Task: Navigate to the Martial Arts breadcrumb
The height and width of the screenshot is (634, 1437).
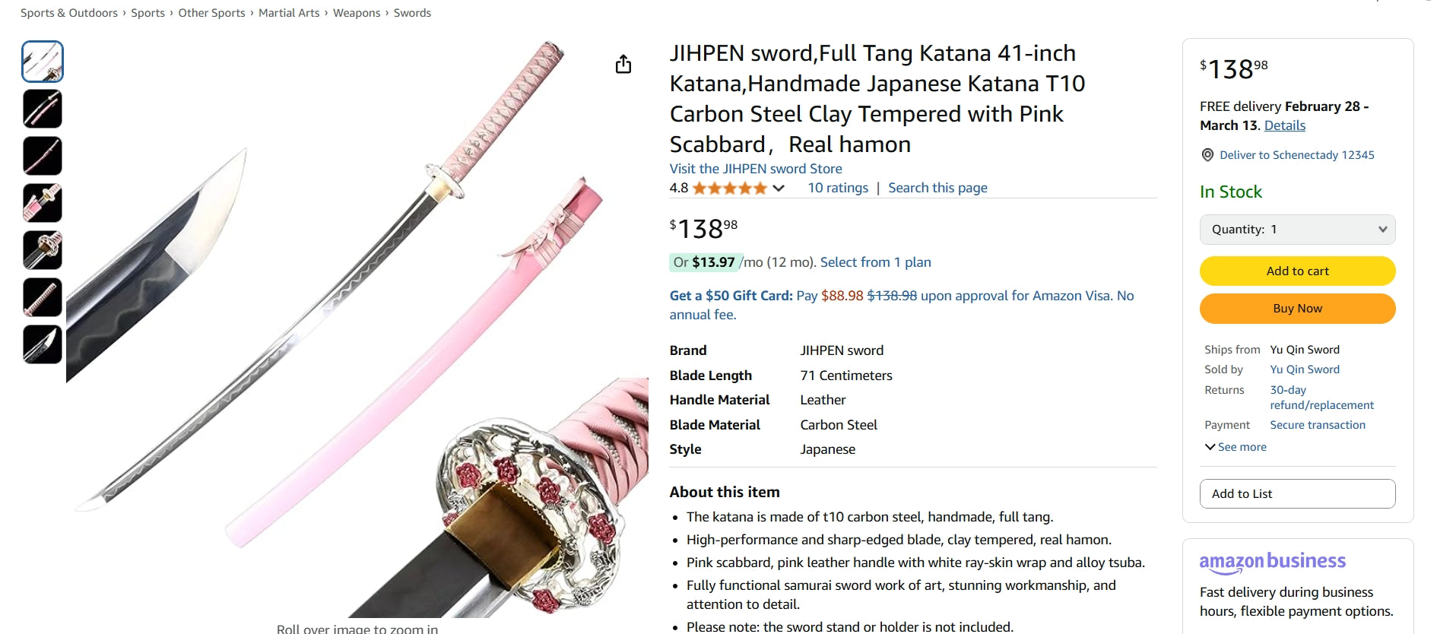Action: (x=289, y=13)
